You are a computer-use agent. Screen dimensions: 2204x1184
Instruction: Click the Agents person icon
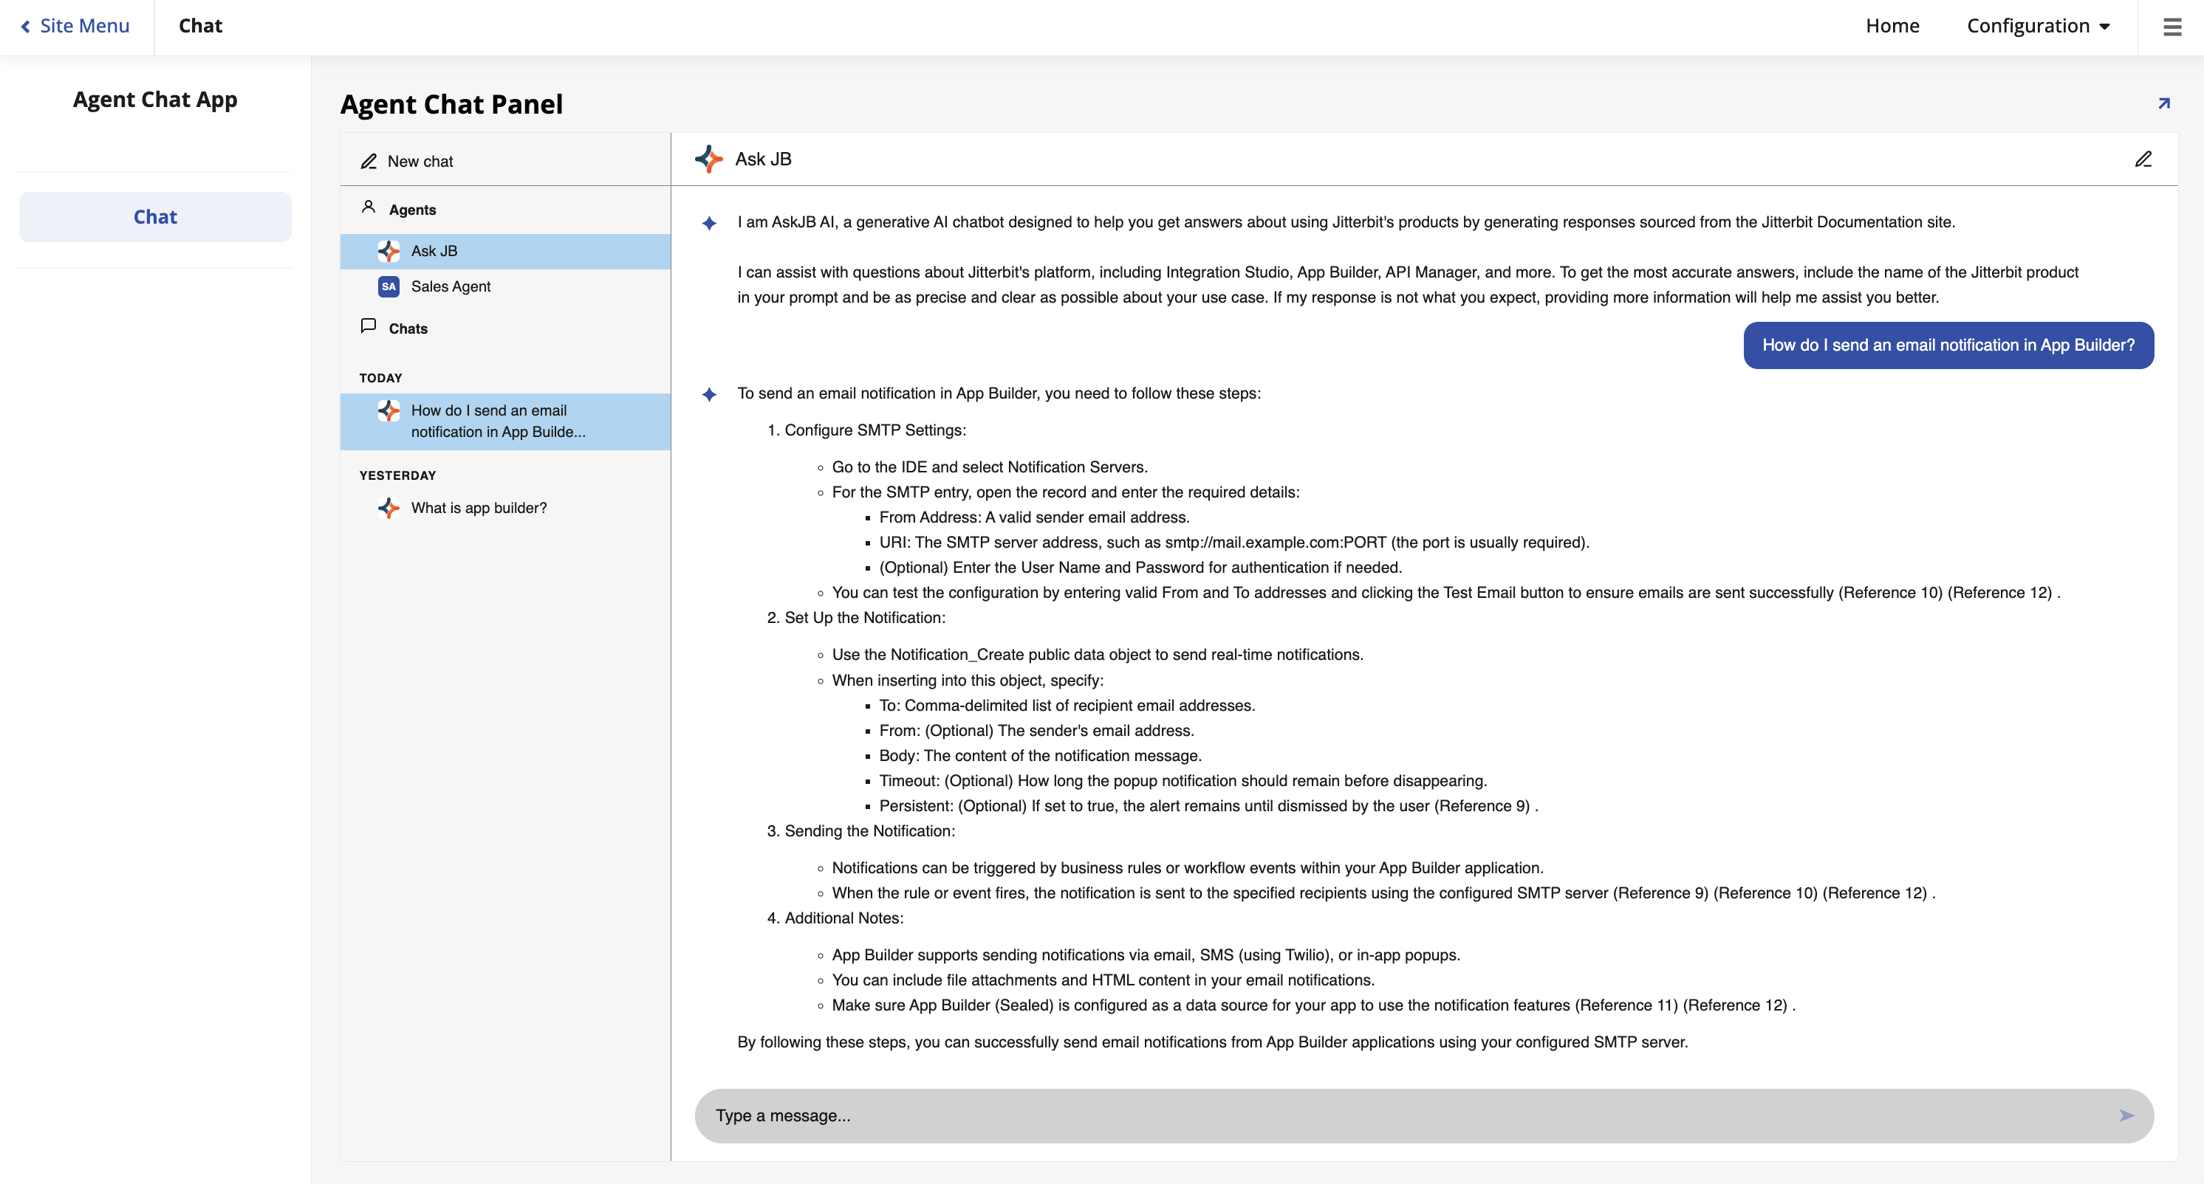pyautogui.click(x=369, y=207)
